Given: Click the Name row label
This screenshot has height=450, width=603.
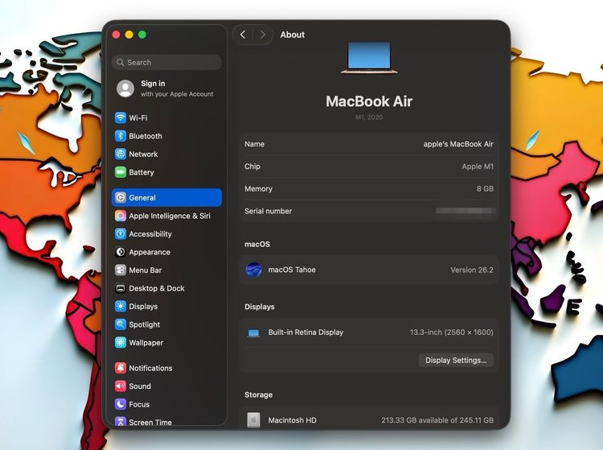Looking at the screenshot, I should (254, 144).
